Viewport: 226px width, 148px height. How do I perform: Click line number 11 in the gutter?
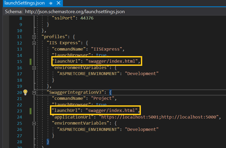point(20,37)
